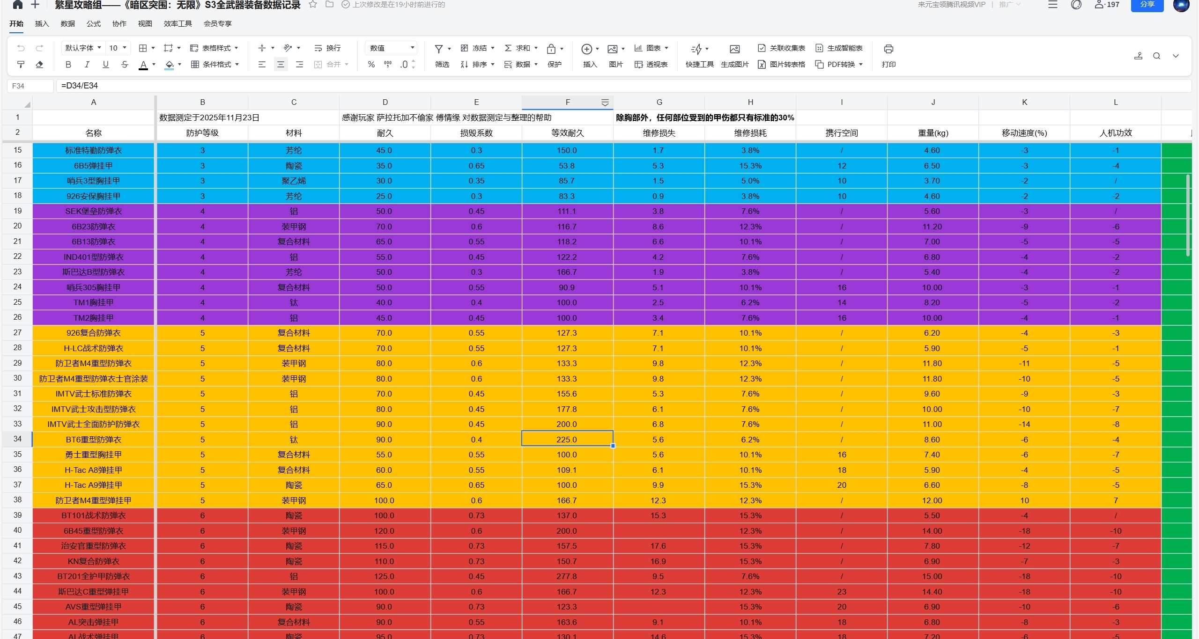
Task: Click the strikethrough icon
Action: pyautogui.click(x=125, y=65)
